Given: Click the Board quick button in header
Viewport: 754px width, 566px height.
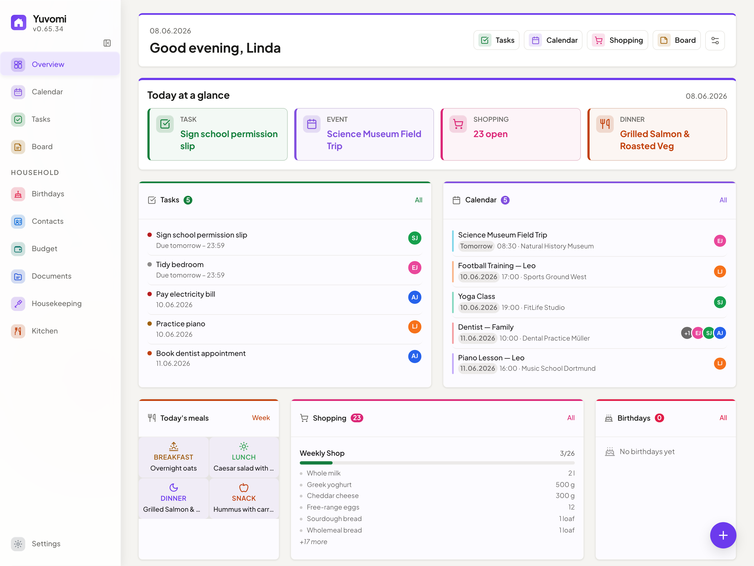Looking at the screenshot, I should click(x=676, y=40).
